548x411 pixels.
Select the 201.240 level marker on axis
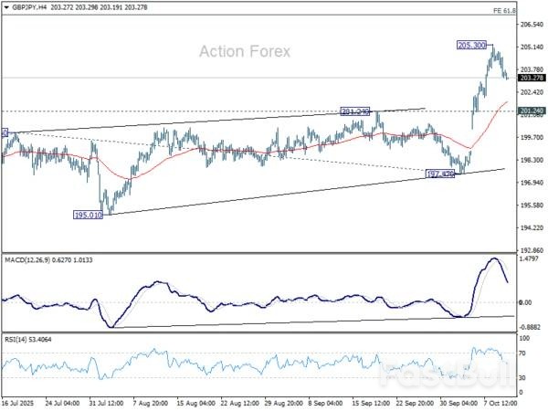531,111
